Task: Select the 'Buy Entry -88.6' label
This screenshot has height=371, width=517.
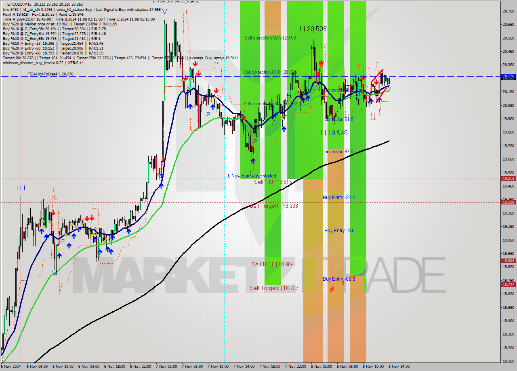Action: 339,279
